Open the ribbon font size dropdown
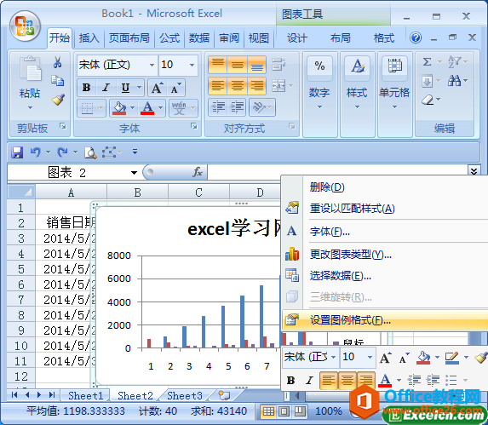The image size is (488, 425). pos(192,65)
